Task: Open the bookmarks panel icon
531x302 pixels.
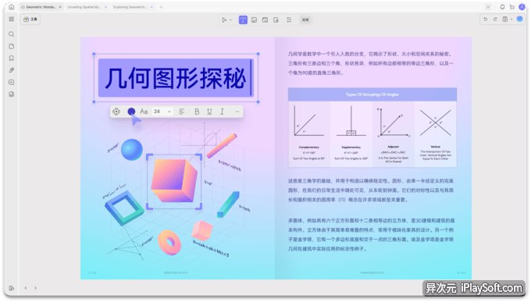Action: pos(11,59)
